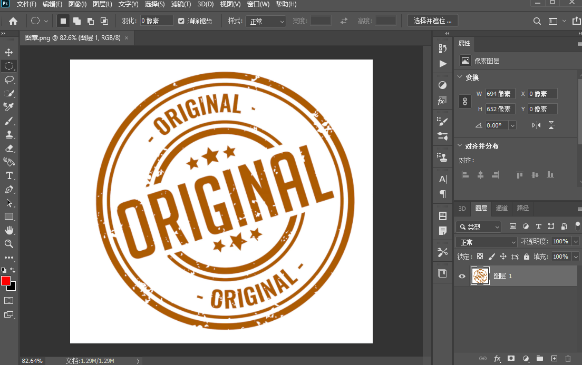Toggle lock position
The width and height of the screenshot is (582, 365).
[x=503, y=257]
